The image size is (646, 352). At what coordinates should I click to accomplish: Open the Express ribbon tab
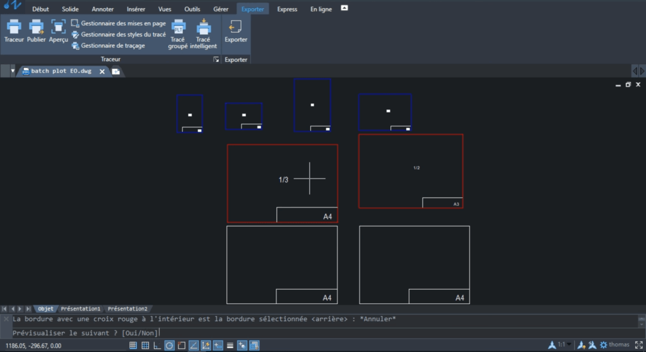287,9
